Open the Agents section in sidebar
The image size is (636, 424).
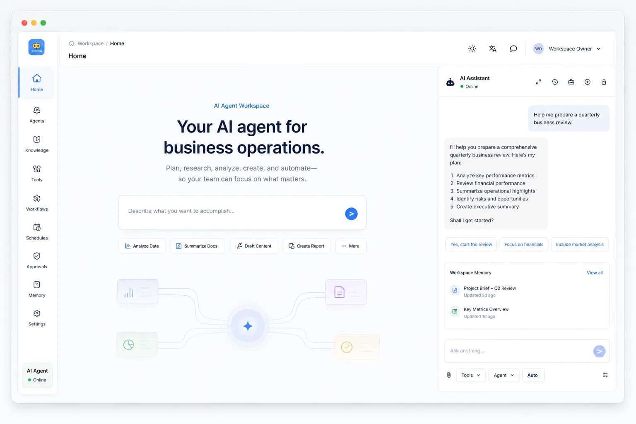pos(37,115)
